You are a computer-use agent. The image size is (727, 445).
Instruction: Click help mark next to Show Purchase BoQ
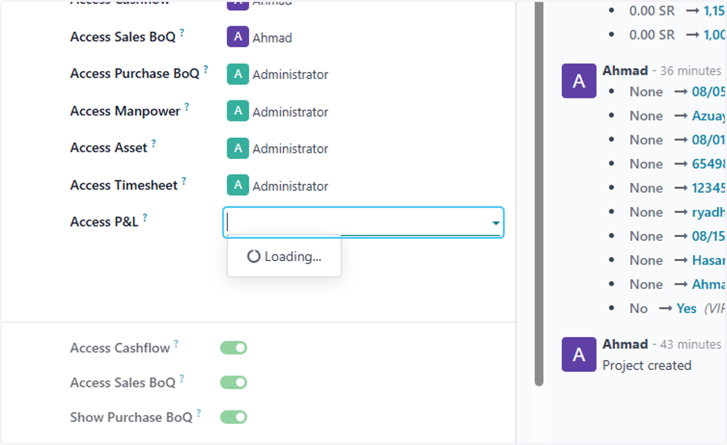coord(199,413)
